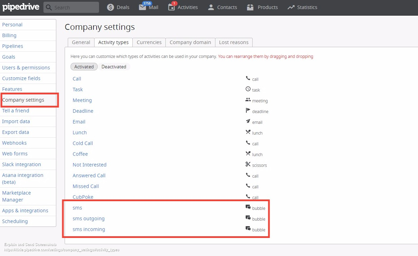Click the paper plane icon in Email row
The image size is (418, 256).
[x=248, y=122]
